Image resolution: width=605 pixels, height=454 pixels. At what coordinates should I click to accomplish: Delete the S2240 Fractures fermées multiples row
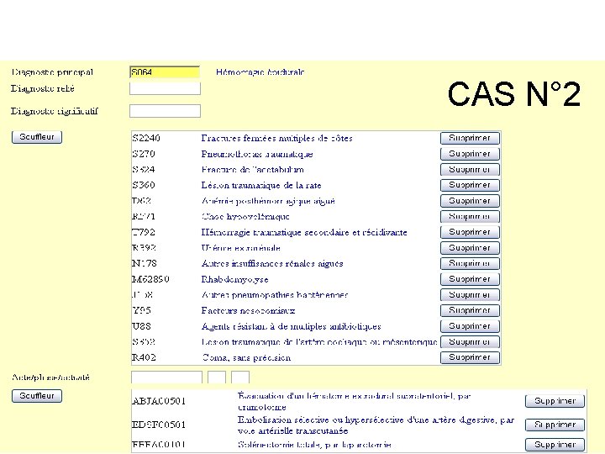coord(470,138)
